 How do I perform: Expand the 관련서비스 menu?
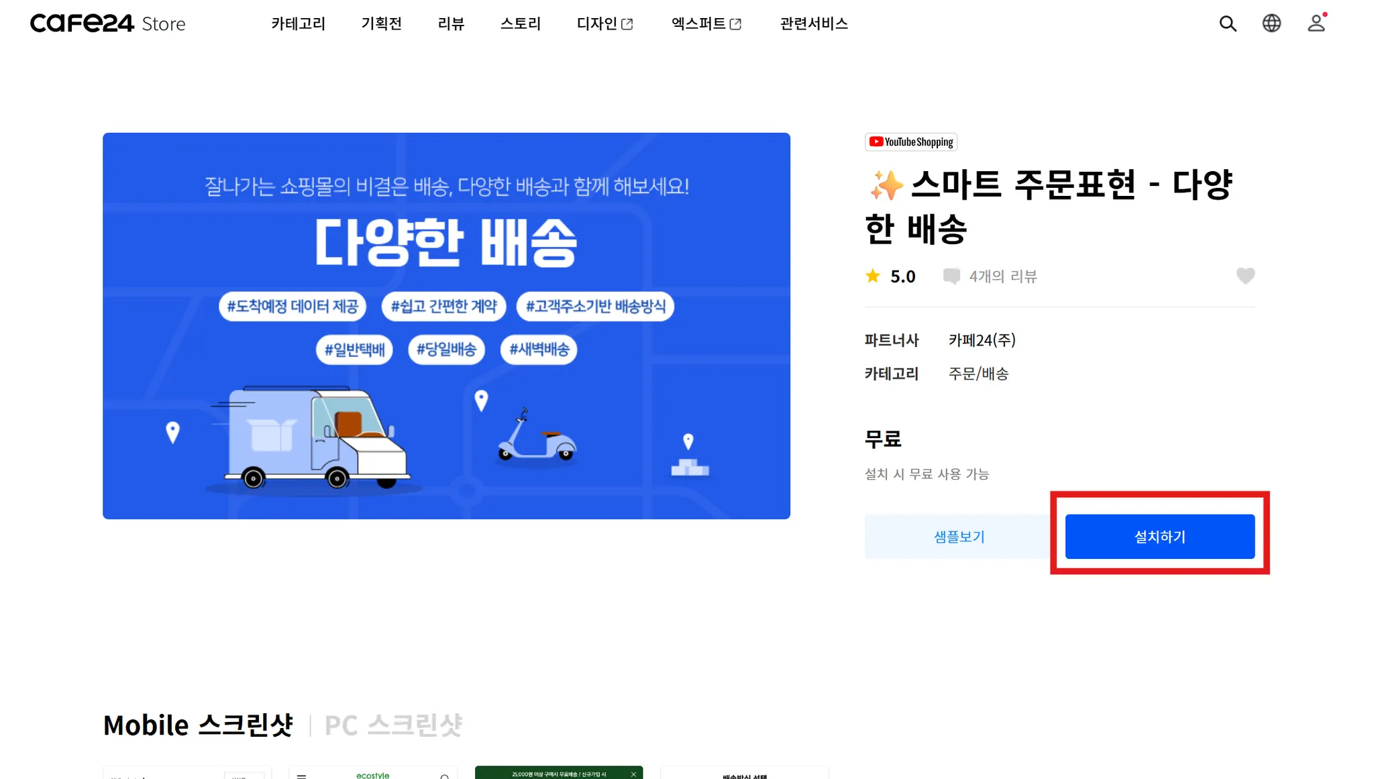tap(814, 23)
